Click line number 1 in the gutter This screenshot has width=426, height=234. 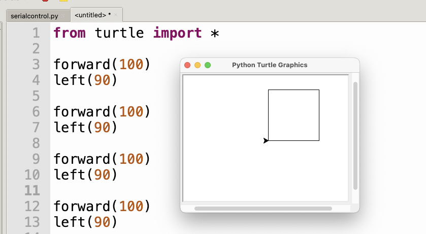[36, 33]
